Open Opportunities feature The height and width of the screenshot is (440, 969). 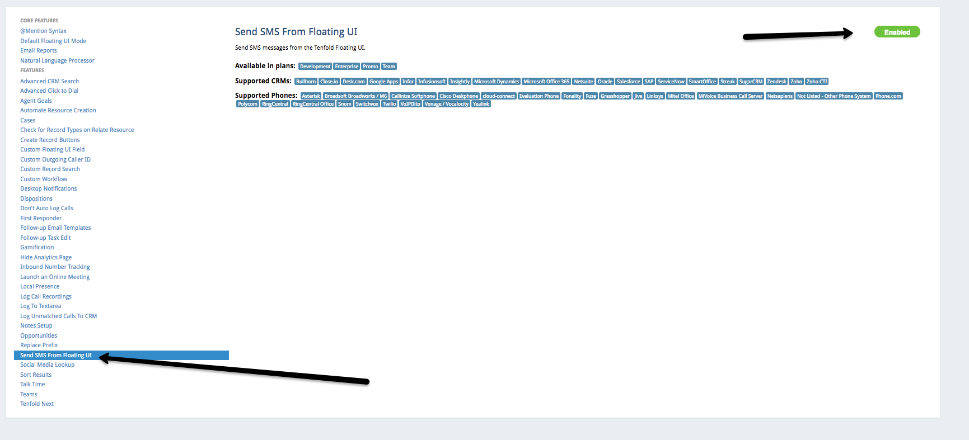coord(39,335)
